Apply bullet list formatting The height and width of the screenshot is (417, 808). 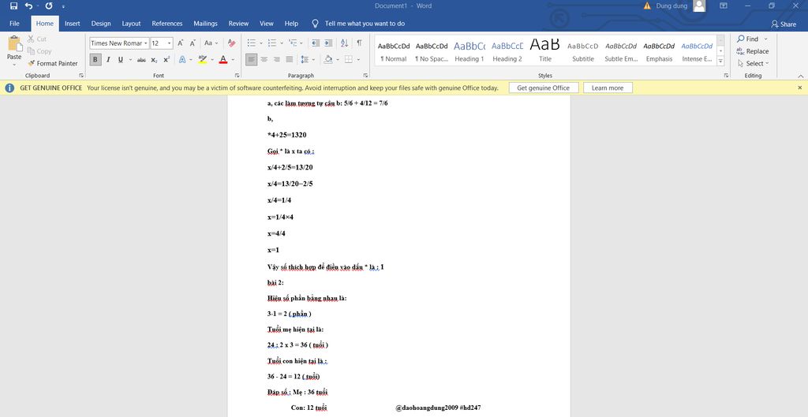coord(252,43)
